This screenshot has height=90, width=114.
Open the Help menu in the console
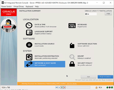(x=37, y=6)
